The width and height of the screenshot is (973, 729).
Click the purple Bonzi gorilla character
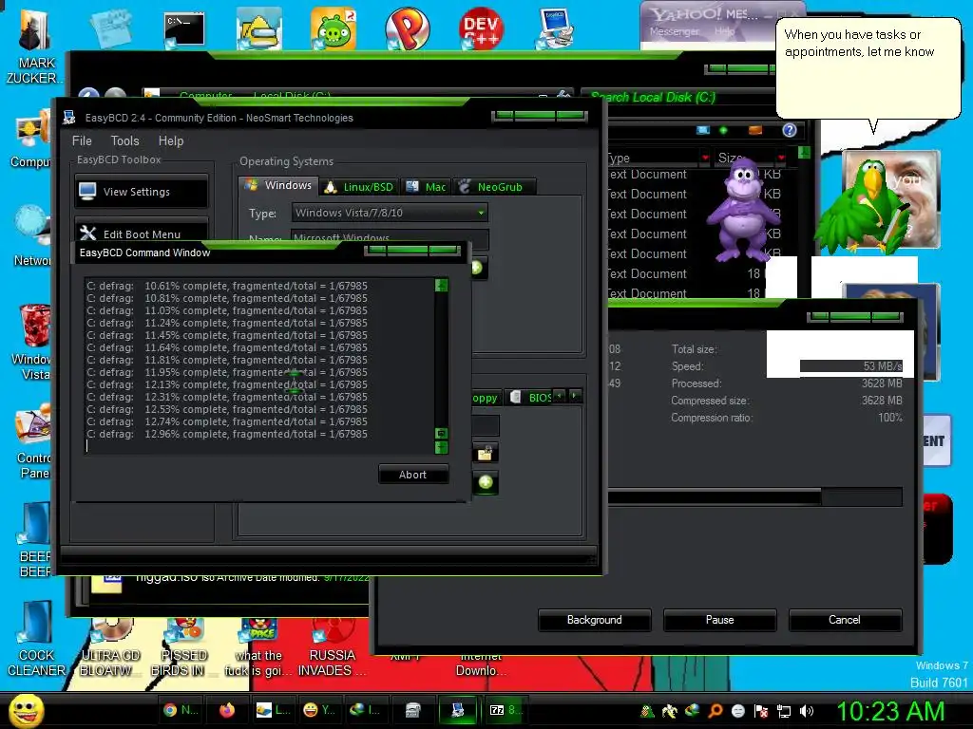point(743,210)
